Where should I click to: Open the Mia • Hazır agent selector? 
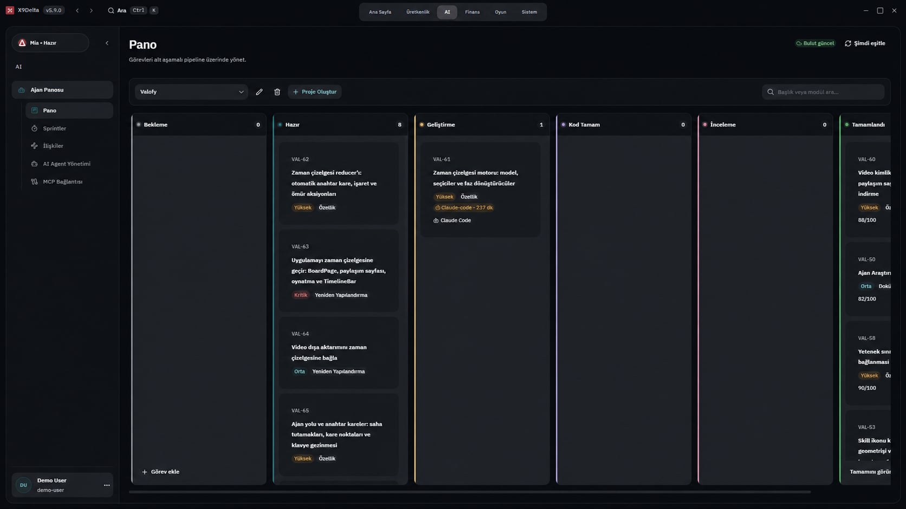50,43
